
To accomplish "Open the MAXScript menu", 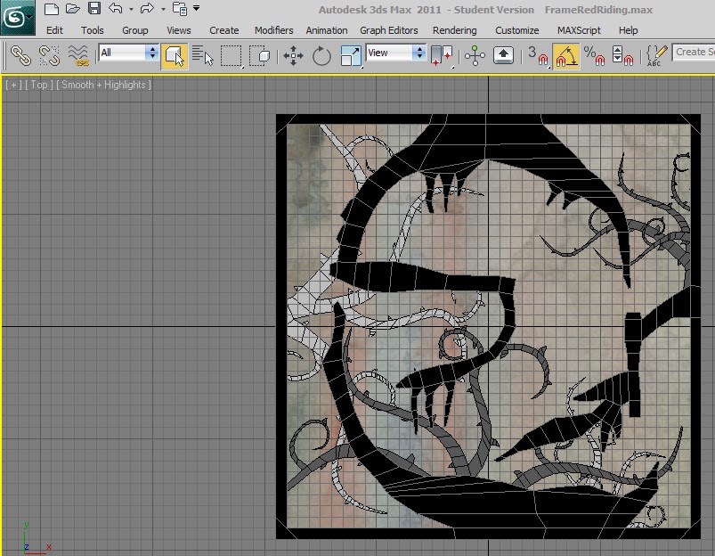I will pyautogui.click(x=579, y=30).
